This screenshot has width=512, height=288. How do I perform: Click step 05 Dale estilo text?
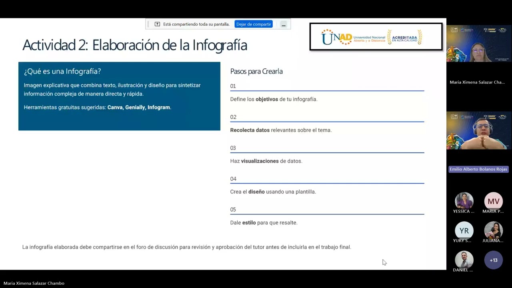264,223
